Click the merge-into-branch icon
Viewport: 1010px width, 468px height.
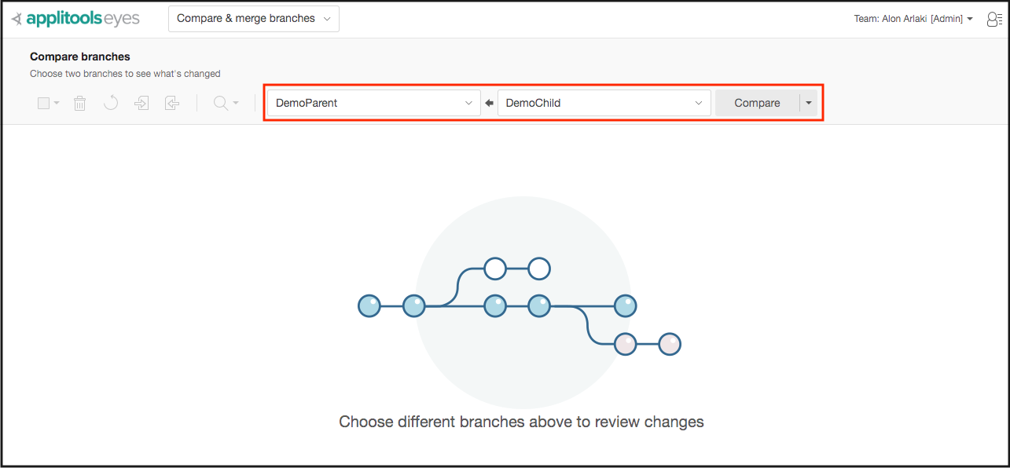(141, 102)
